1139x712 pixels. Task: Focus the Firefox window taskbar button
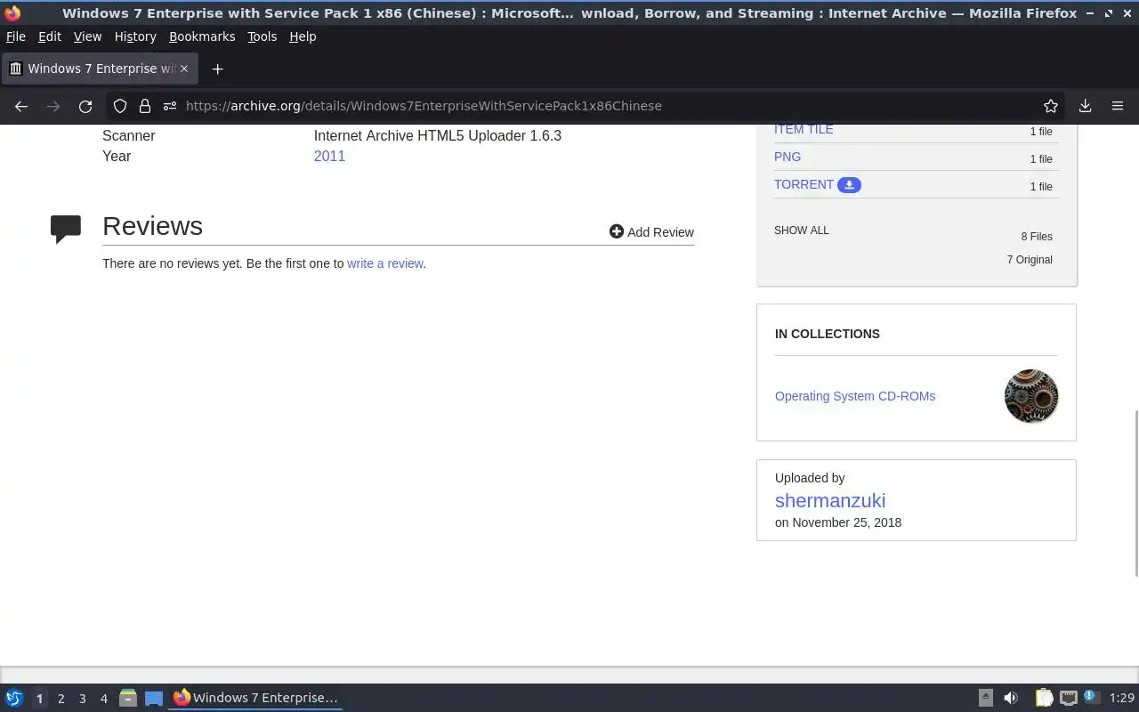pyautogui.click(x=255, y=698)
